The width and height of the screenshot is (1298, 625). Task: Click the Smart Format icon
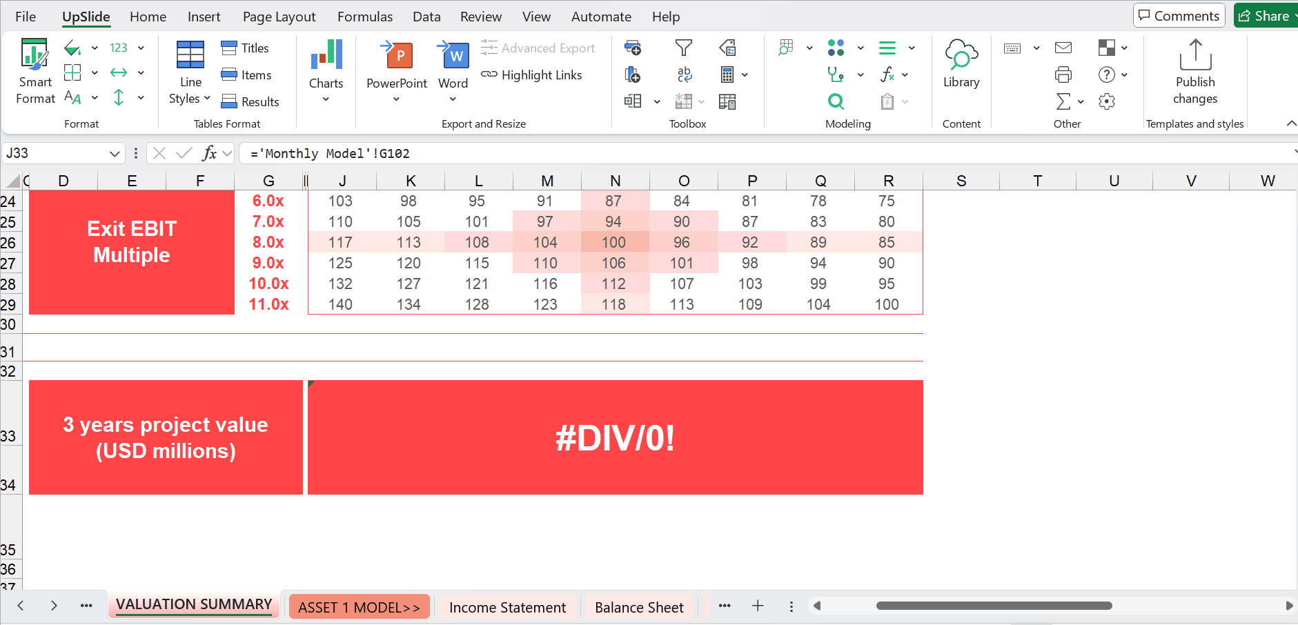(x=35, y=56)
